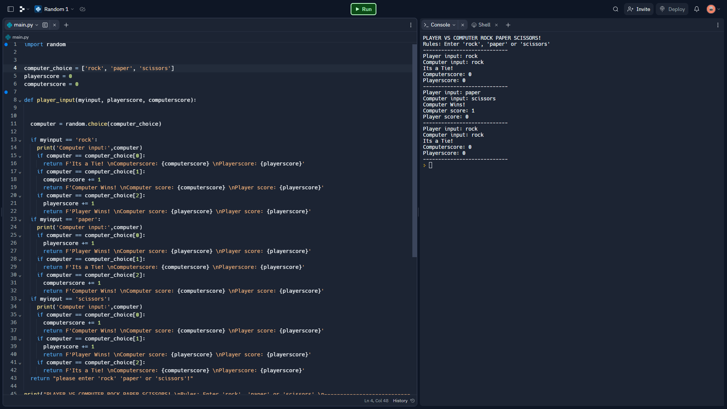Click "if myinput == 'paper':" on line 23
Screen dimensions: 727x409
click(66, 219)
